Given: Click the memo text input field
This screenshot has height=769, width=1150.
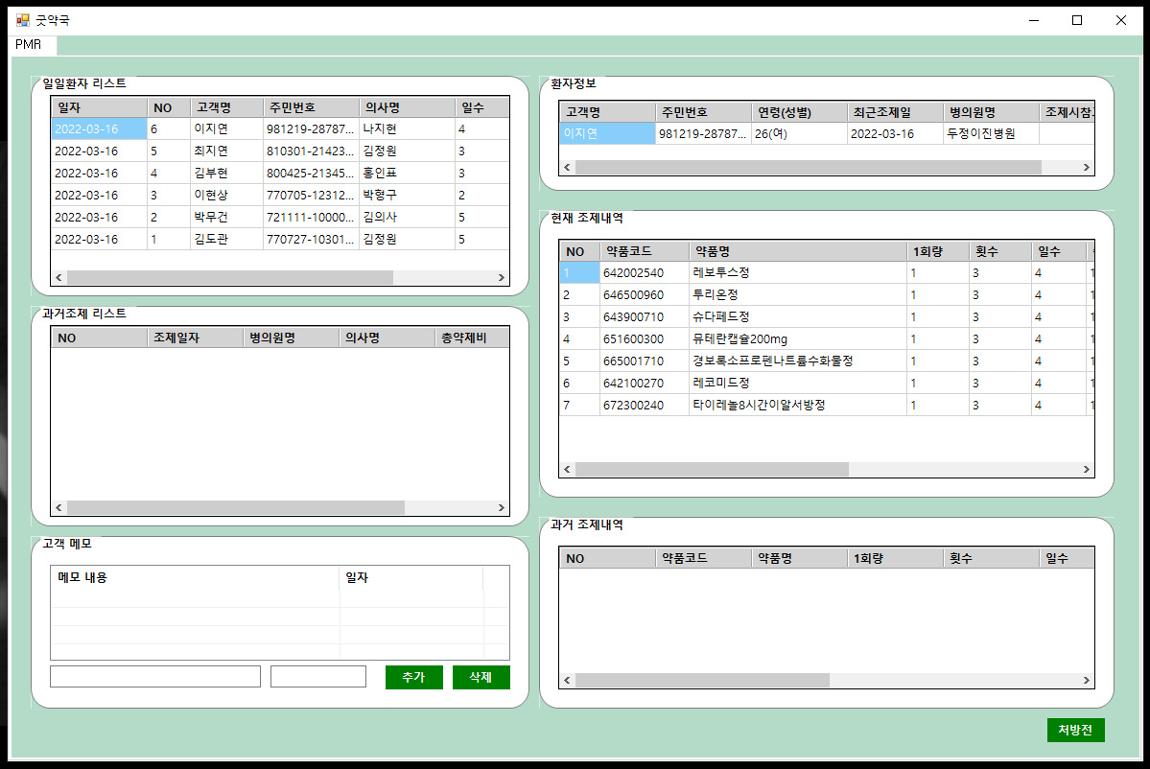Looking at the screenshot, I should point(153,676).
